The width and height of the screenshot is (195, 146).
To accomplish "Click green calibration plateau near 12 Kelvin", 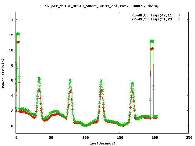I will (18, 34).
